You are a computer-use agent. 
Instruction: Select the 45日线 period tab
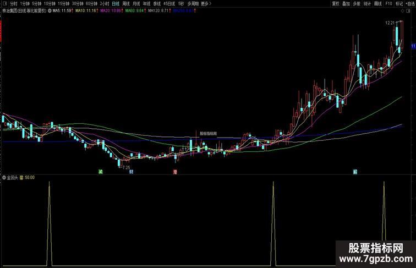click(169, 4)
